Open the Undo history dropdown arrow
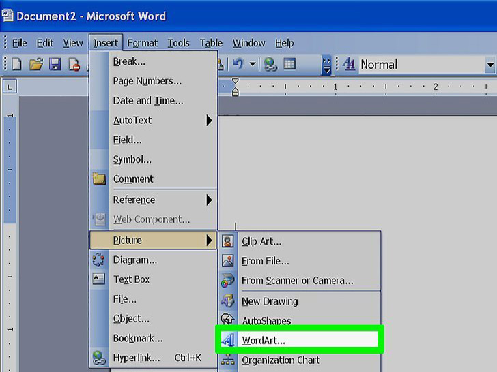 pyautogui.click(x=253, y=64)
